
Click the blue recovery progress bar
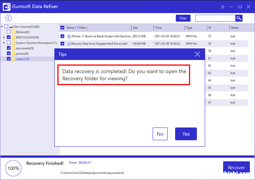click(x=127, y=157)
